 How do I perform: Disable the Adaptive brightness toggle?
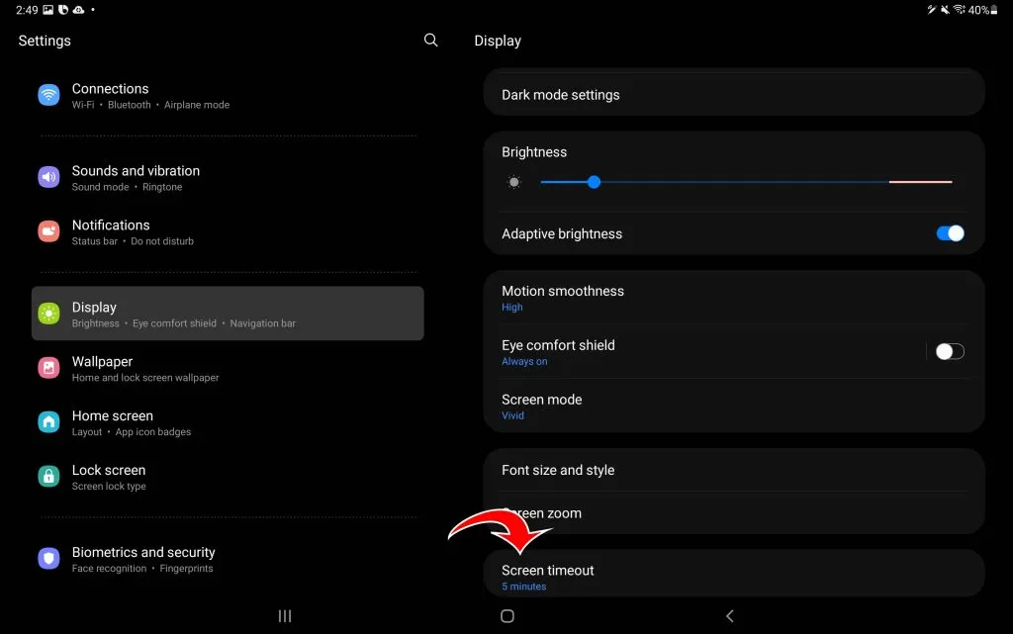click(x=950, y=233)
